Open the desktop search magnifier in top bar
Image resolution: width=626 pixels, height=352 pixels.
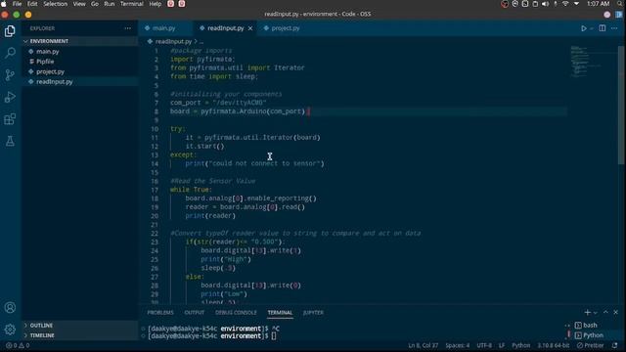(x=620, y=4)
